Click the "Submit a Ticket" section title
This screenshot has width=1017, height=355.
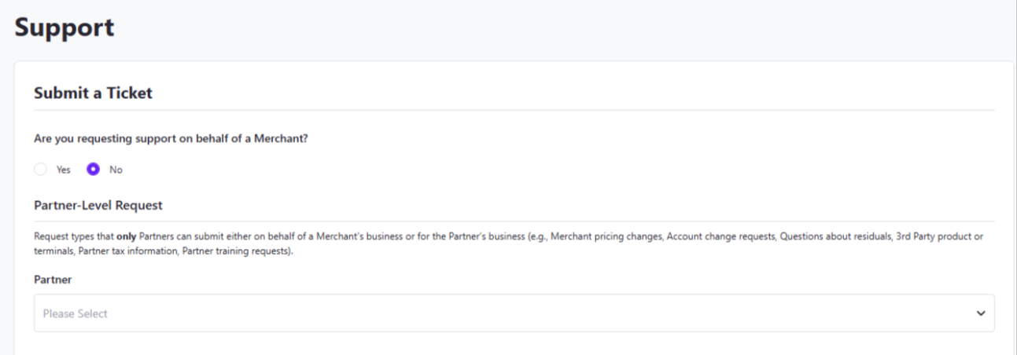[93, 93]
